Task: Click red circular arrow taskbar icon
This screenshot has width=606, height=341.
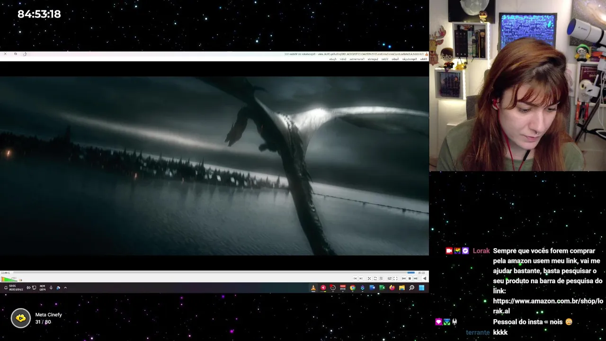Action: click(323, 287)
